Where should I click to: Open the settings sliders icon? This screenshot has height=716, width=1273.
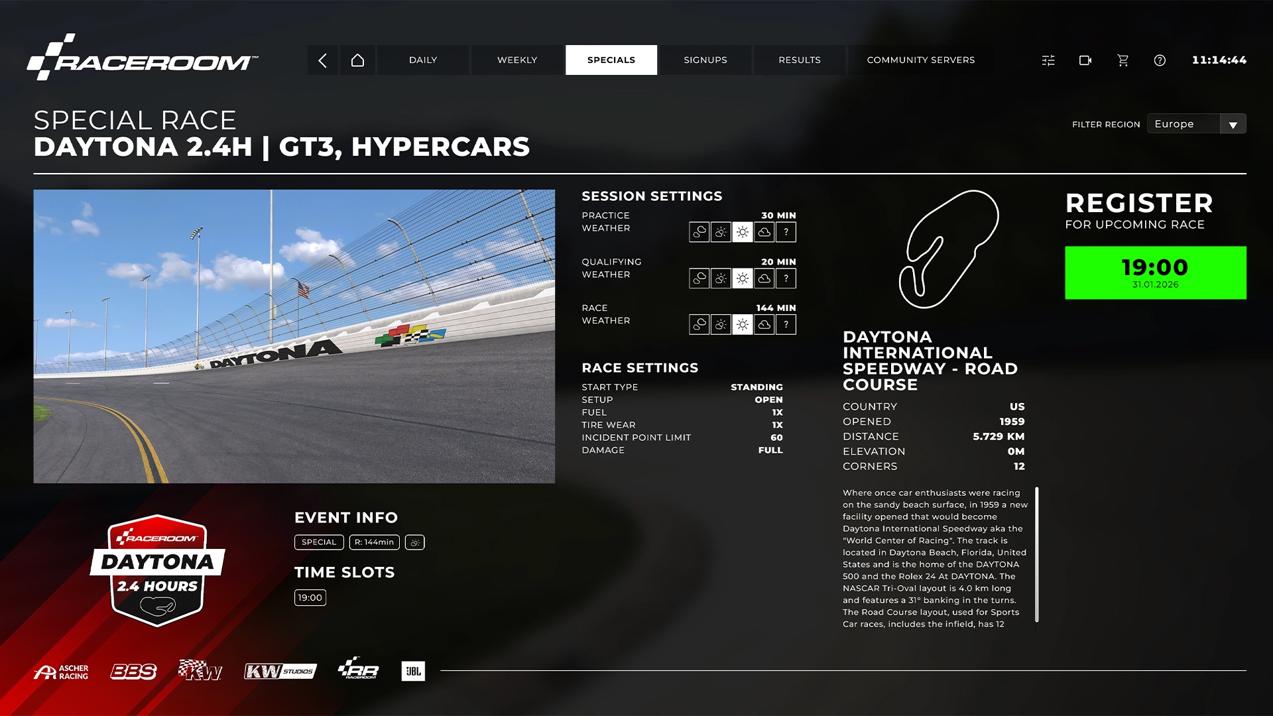[1048, 60]
